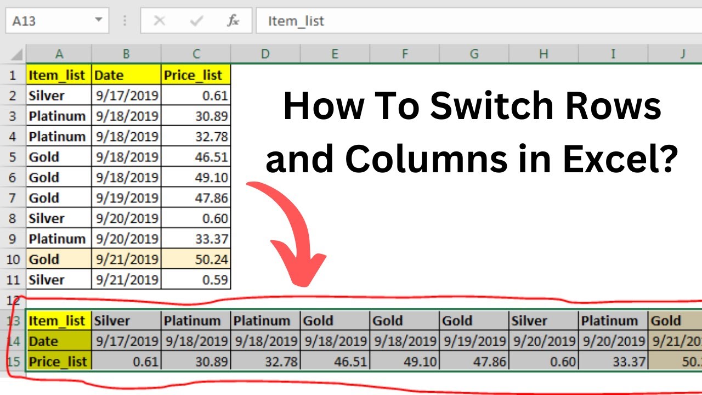Screen dimensions: 702x395
Task: Click cell C1 with Price_list header
Action: [196, 75]
